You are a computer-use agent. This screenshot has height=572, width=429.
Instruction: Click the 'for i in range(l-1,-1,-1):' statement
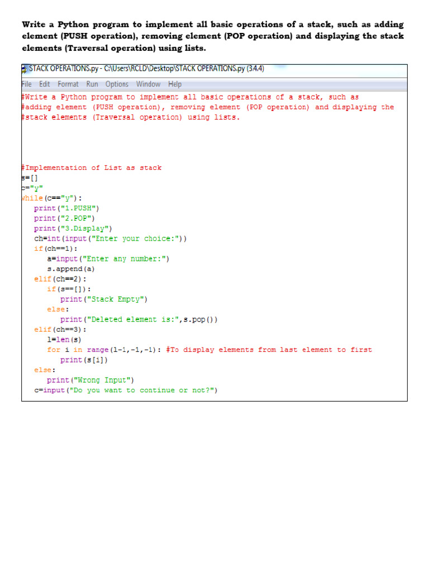coord(104,350)
